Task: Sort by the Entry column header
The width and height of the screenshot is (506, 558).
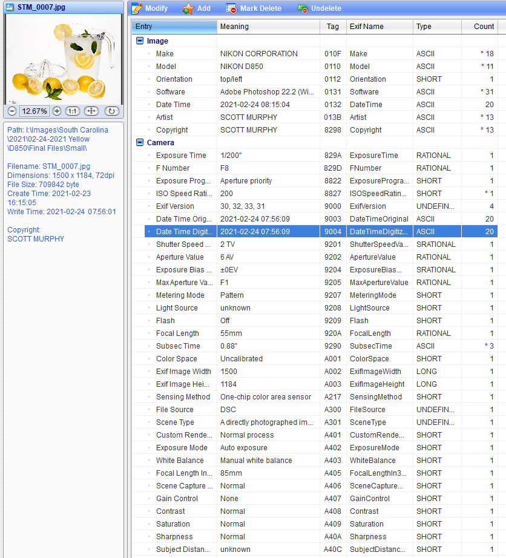Action: [174, 27]
